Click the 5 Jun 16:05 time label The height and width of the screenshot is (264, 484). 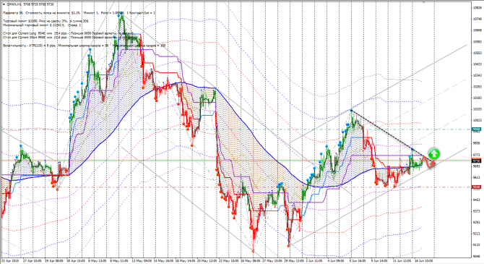pos(358,260)
